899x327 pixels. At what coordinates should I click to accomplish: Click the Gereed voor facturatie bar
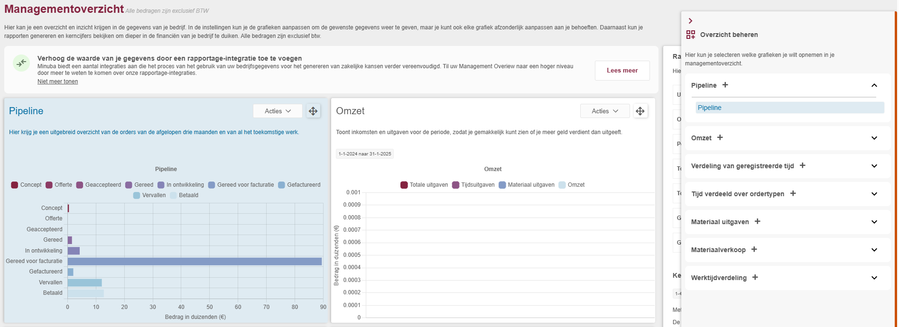(x=195, y=261)
